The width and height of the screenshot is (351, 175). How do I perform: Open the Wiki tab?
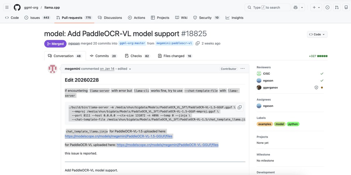coord(181,17)
